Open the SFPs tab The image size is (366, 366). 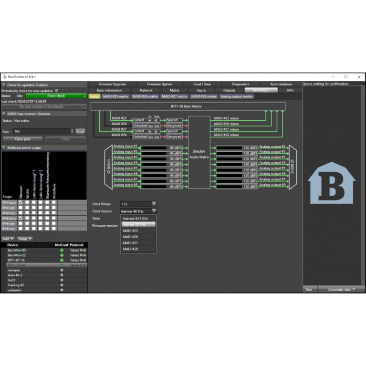[290, 90]
